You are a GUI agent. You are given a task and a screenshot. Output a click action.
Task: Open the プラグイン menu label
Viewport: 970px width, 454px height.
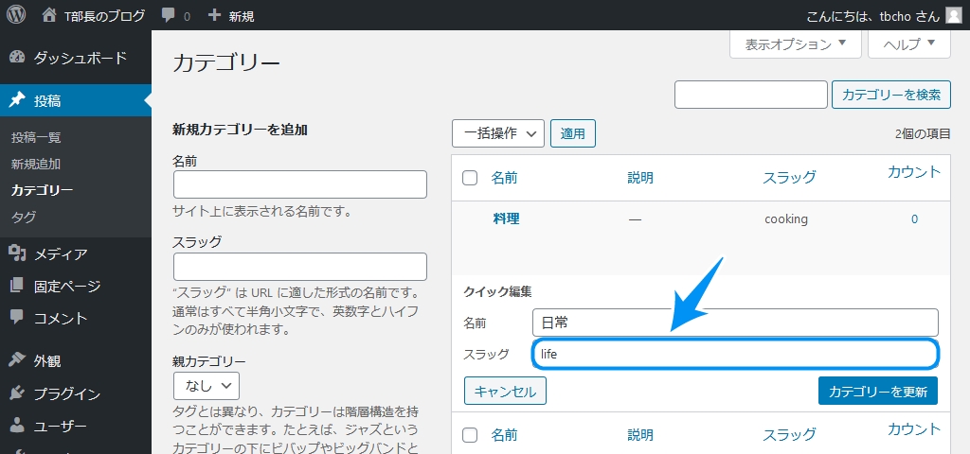pyautogui.click(x=67, y=393)
